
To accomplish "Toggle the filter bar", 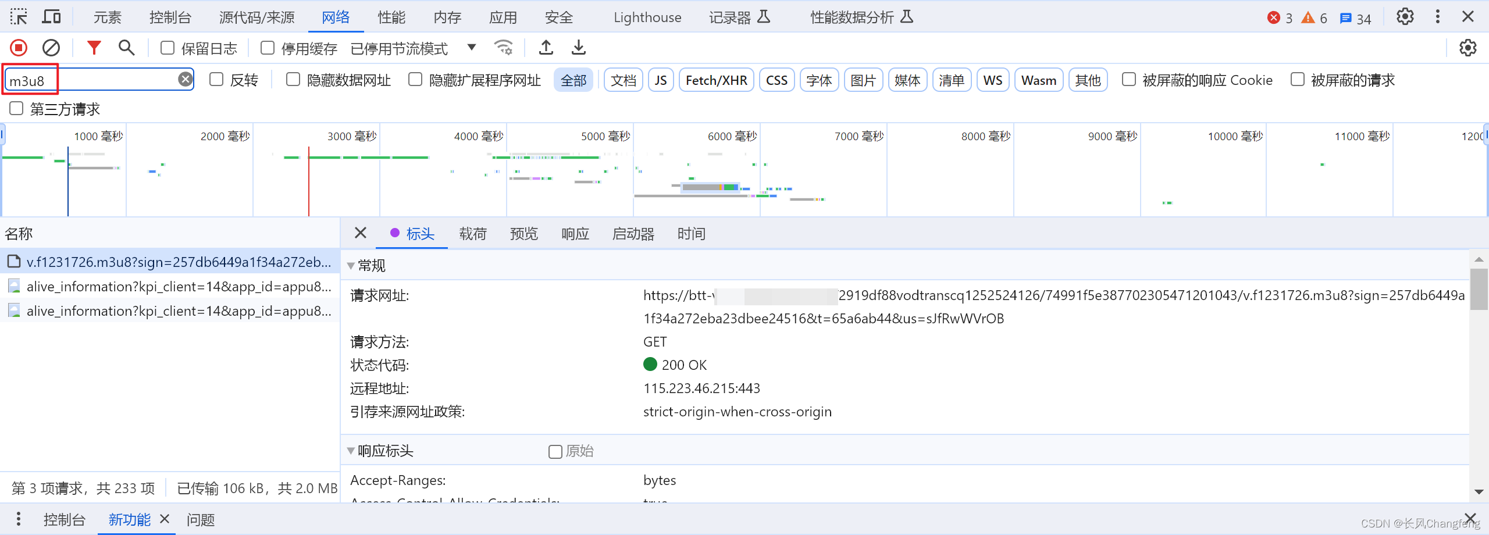I will click(93, 47).
